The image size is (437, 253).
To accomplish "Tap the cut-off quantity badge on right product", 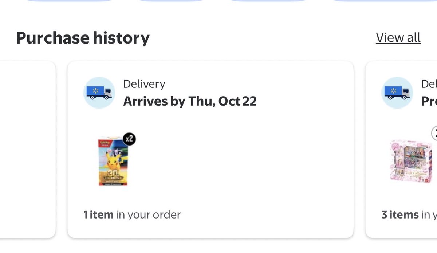I will pos(434,133).
